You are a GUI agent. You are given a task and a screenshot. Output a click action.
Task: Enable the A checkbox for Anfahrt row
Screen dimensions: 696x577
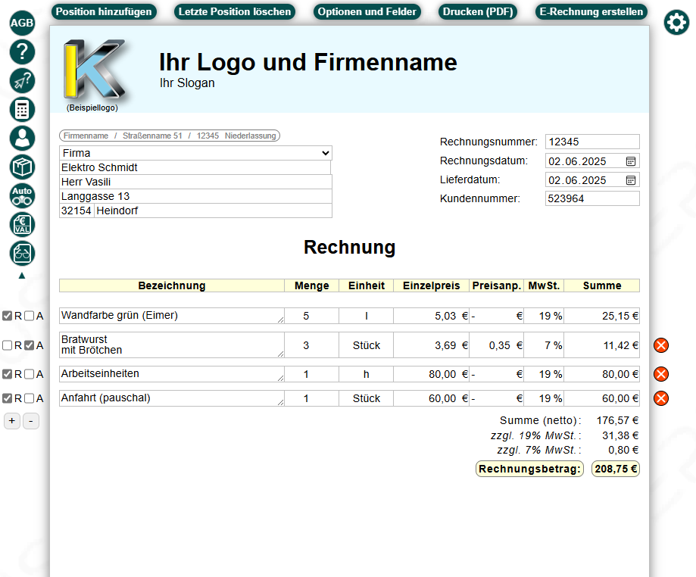point(30,398)
